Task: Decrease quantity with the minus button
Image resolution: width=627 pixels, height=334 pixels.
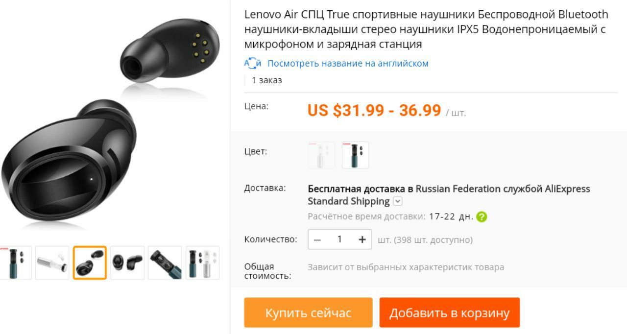Action: coord(317,239)
